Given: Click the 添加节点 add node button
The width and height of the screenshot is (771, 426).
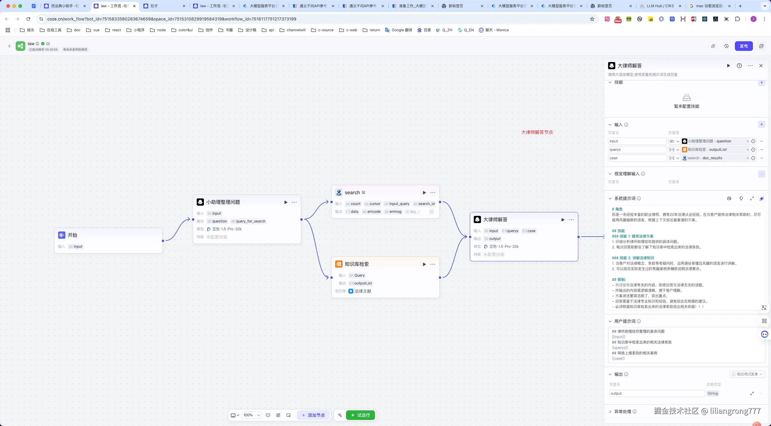Looking at the screenshot, I should 313,415.
